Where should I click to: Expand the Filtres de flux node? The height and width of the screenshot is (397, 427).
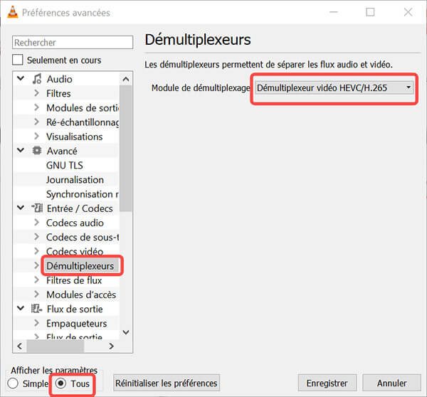click(36, 280)
